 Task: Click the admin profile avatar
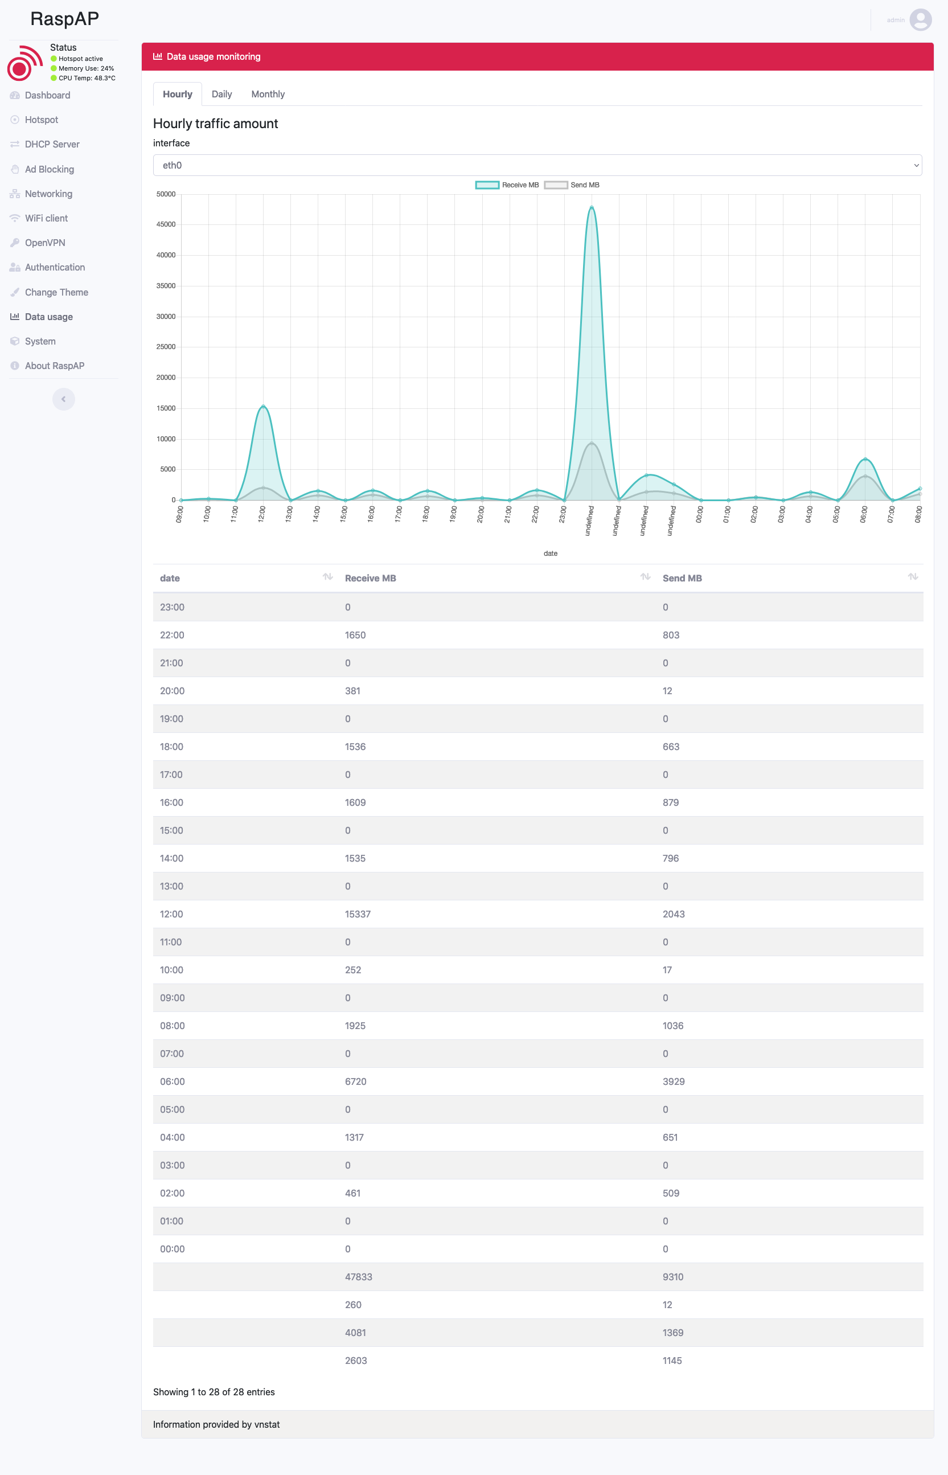921,20
